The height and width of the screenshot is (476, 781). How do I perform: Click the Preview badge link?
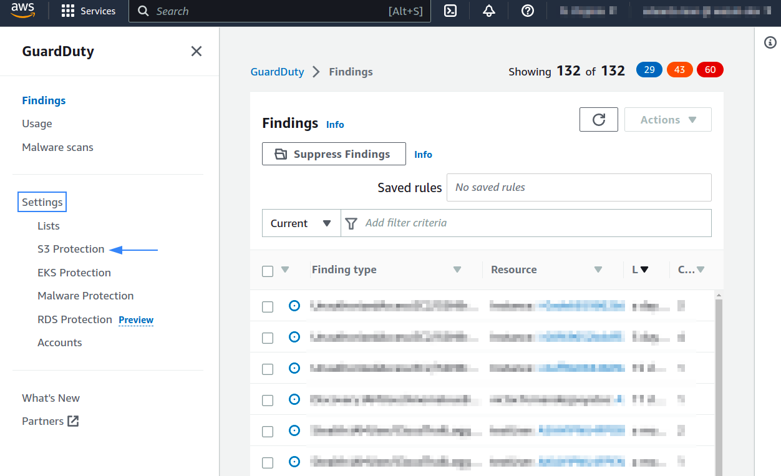point(136,320)
